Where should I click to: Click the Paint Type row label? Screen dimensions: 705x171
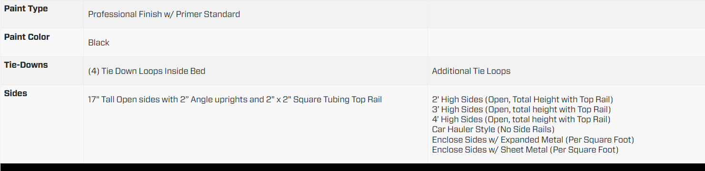[26, 9]
